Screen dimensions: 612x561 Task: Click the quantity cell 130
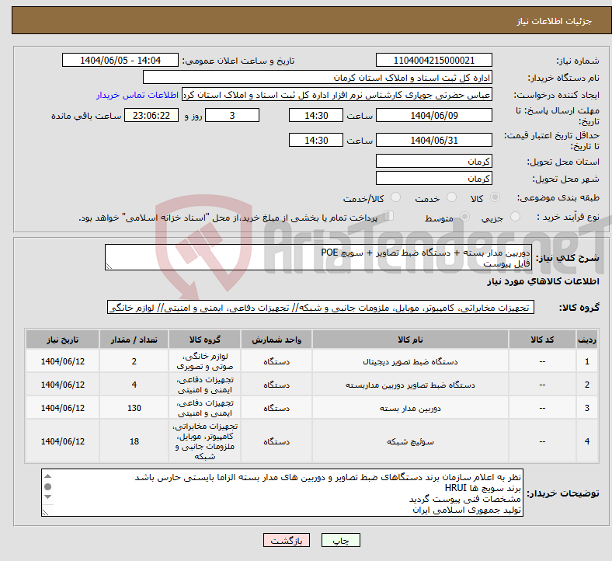(134, 408)
